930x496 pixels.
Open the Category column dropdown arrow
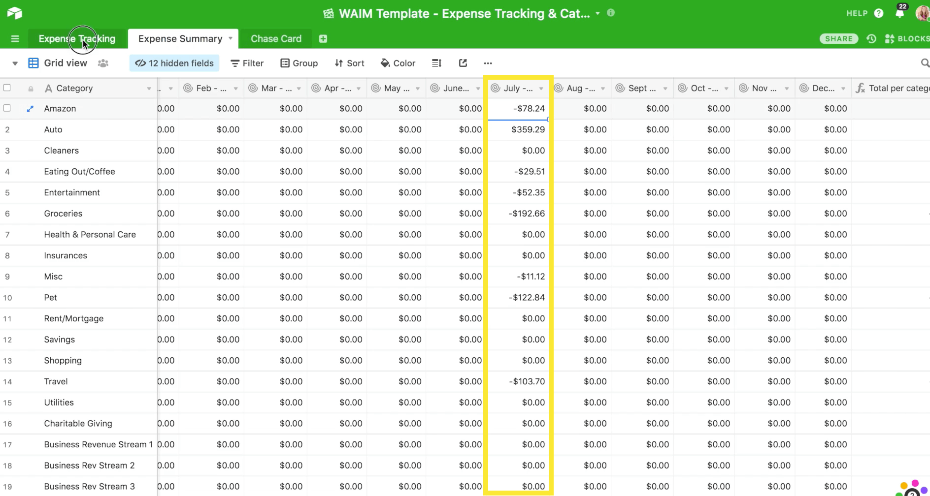[x=149, y=89]
